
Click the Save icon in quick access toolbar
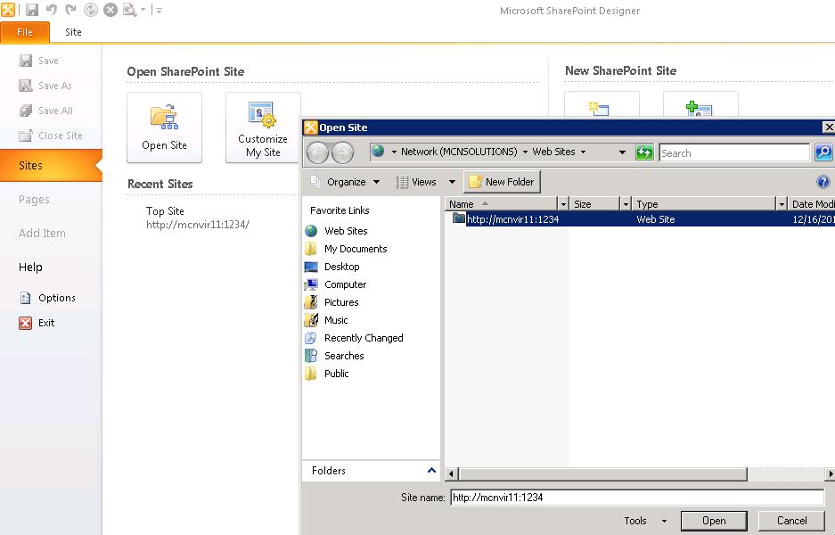(x=32, y=10)
